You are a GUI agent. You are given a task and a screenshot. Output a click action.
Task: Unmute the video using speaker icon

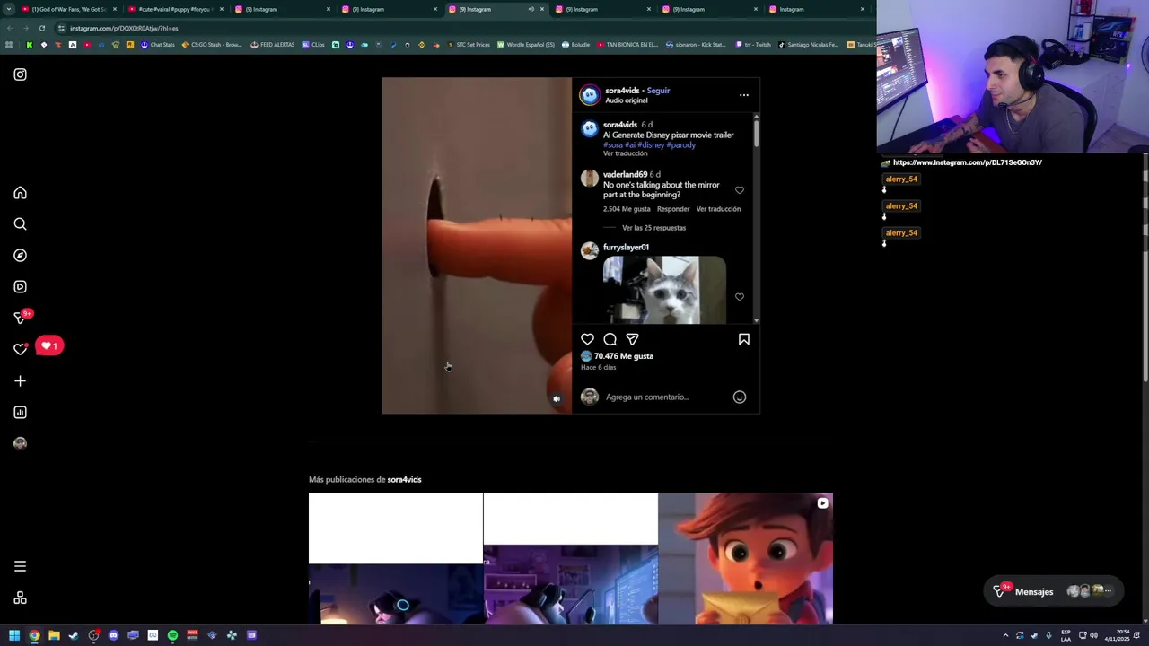pyautogui.click(x=557, y=399)
